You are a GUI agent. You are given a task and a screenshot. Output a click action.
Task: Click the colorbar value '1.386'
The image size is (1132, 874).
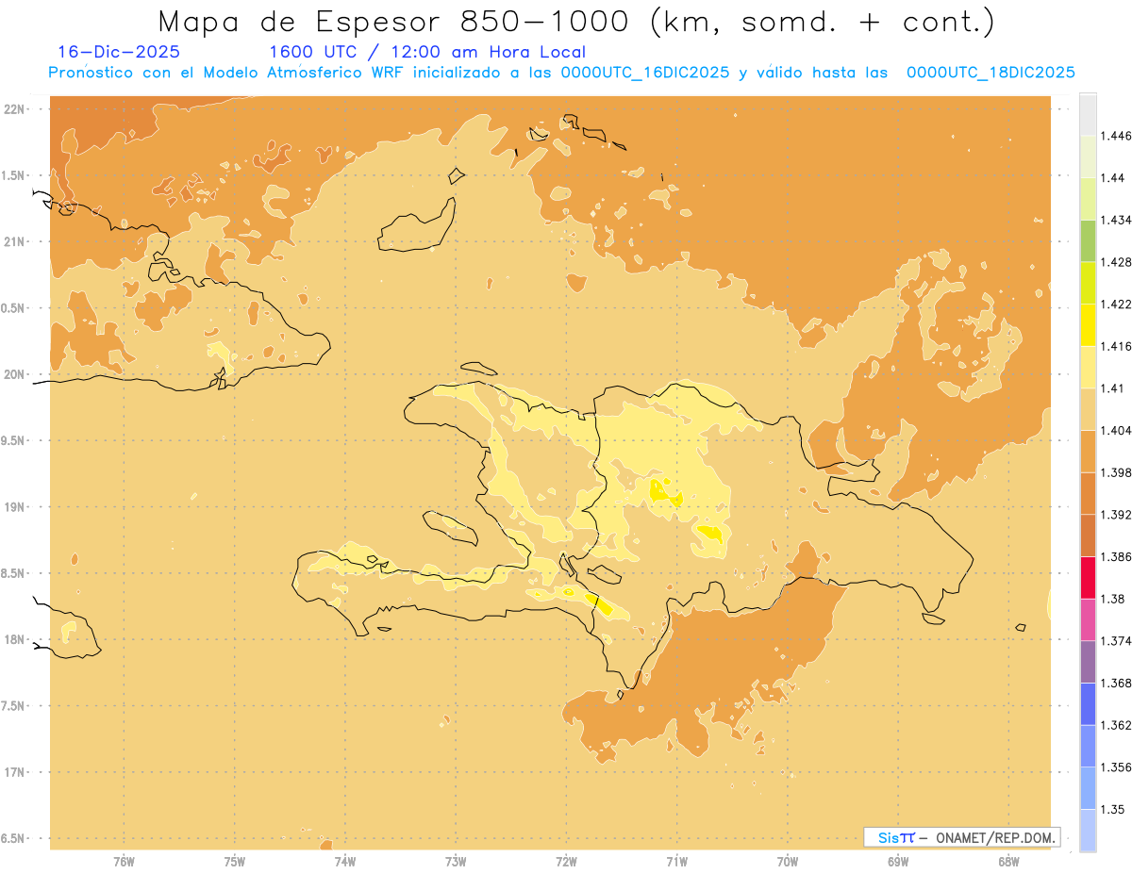[1116, 556]
